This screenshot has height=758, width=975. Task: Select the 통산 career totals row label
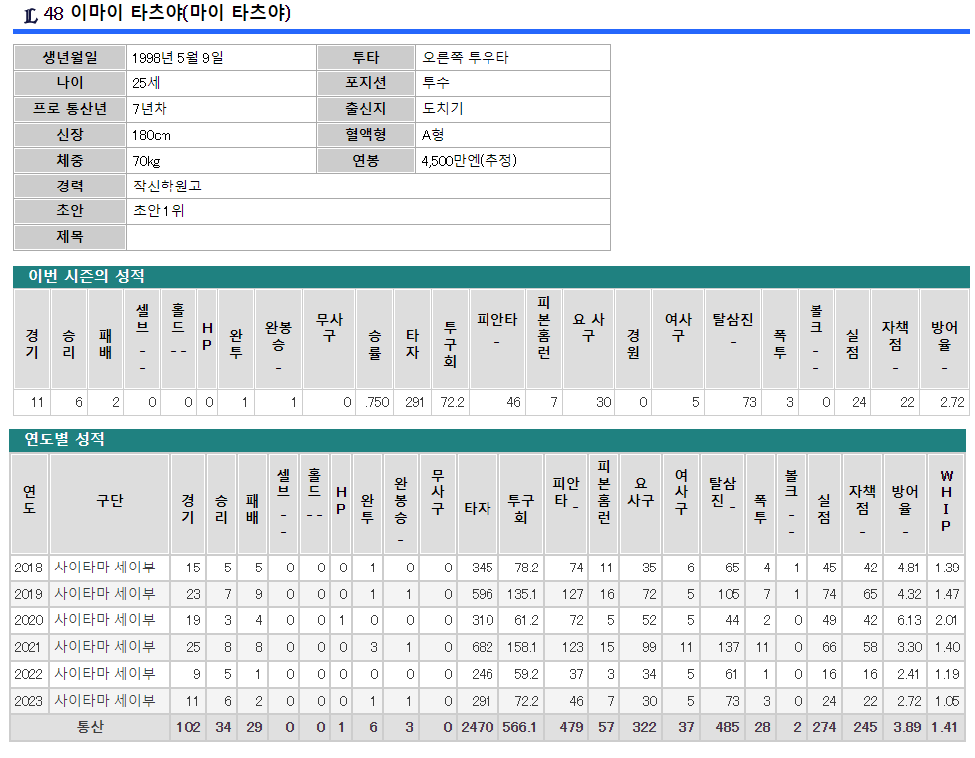tap(90, 728)
